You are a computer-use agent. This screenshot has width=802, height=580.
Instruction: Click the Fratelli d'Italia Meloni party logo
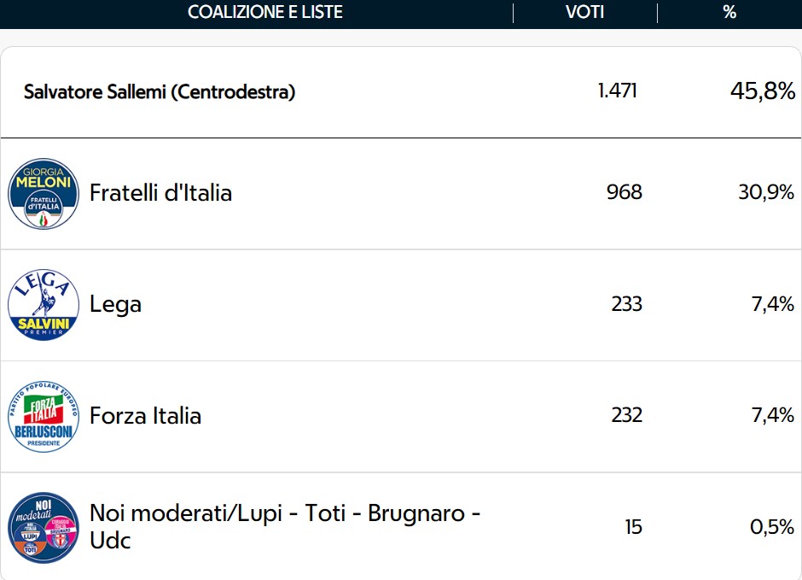[44, 194]
